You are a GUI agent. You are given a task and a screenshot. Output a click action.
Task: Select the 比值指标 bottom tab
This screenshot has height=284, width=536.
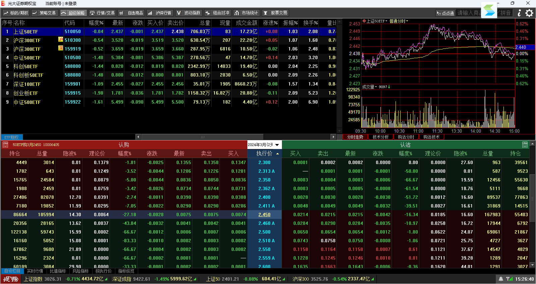[x=58, y=271]
